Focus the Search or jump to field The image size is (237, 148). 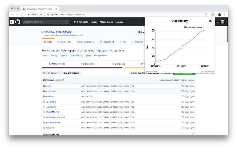coord(46,22)
